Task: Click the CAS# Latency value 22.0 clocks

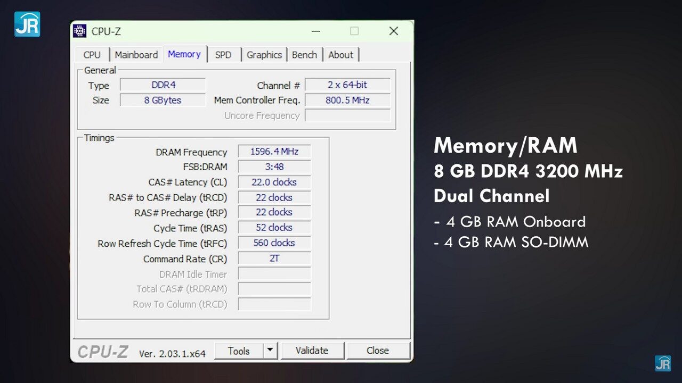Action: [274, 182]
